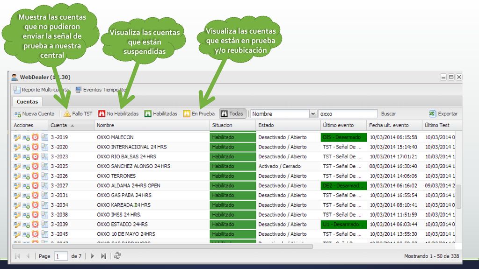The image size is (479, 269).
Task: Refresh the accounts grid
Action: click(117, 256)
